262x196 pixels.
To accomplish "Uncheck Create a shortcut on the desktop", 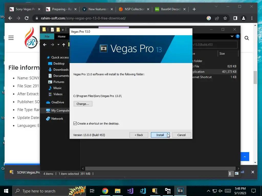I will [x=75, y=124].
